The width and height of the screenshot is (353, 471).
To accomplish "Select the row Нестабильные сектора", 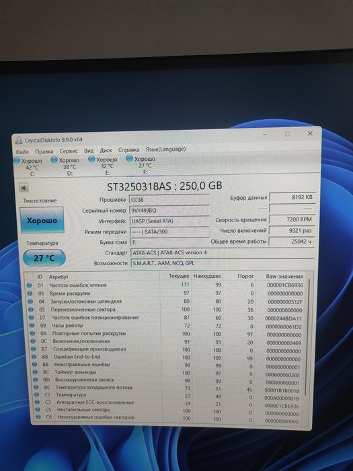I will click(167, 411).
